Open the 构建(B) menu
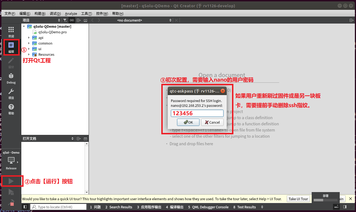Screen dimensions: 356x212 [40, 13]
